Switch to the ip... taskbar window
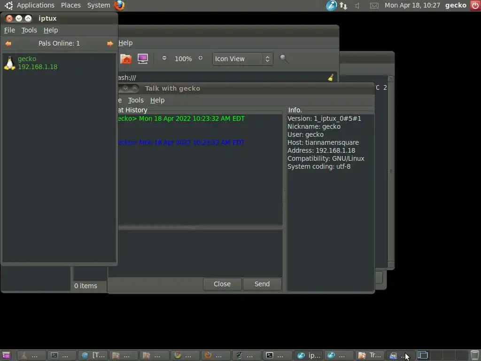The height and width of the screenshot is (361, 481). tap(308, 355)
